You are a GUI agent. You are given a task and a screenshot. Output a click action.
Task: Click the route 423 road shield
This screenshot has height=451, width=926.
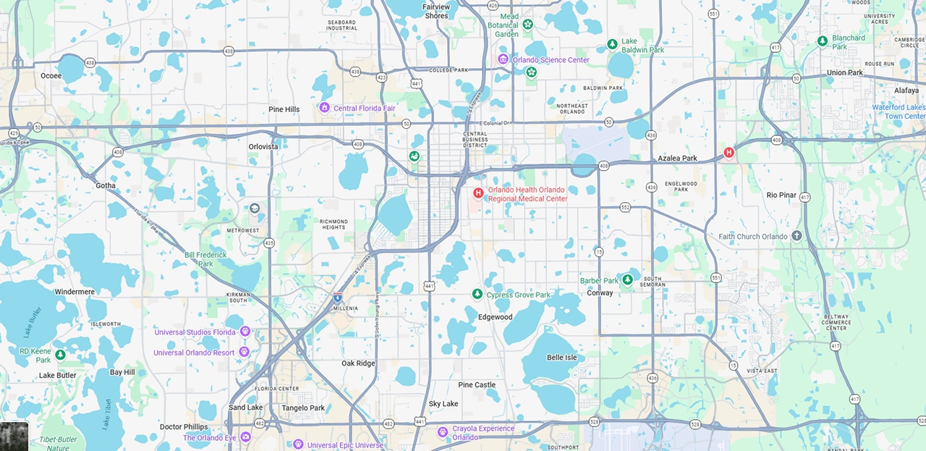pos(381,76)
